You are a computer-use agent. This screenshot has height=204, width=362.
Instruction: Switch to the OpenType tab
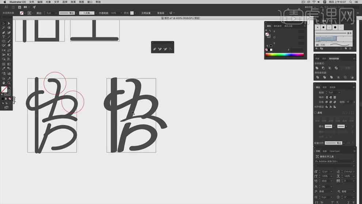(x=335, y=151)
